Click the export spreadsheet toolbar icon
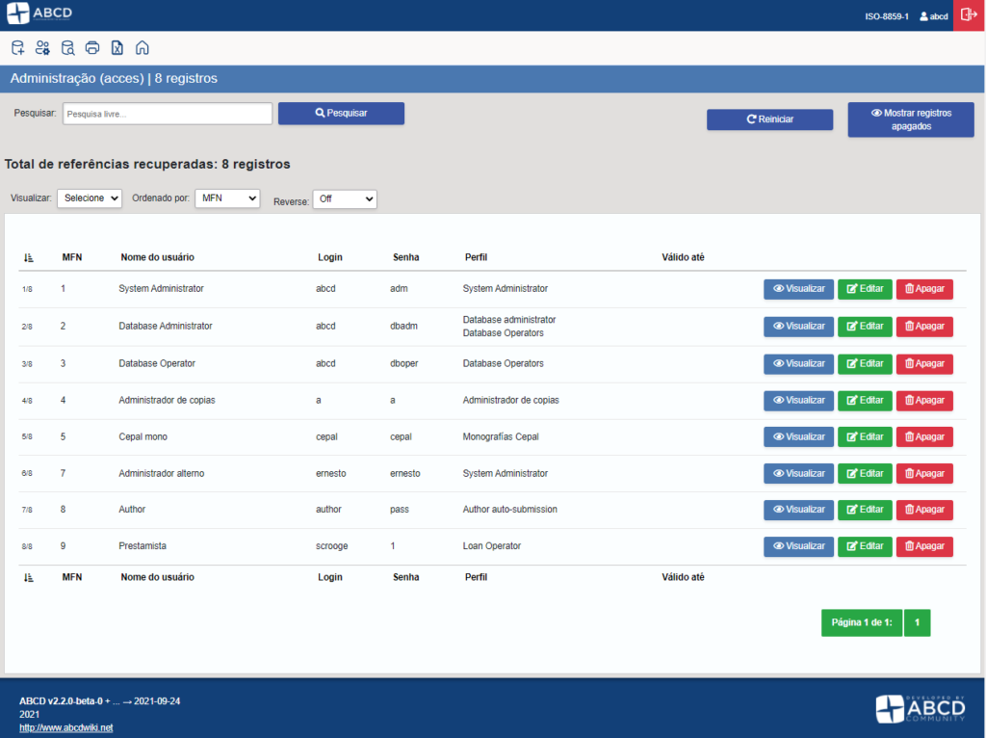 click(x=117, y=48)
